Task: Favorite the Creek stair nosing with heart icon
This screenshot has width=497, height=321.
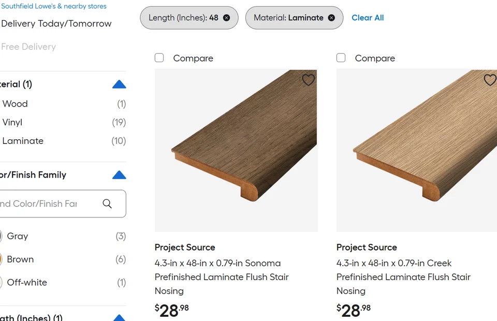Action: [x=490, y=80]
